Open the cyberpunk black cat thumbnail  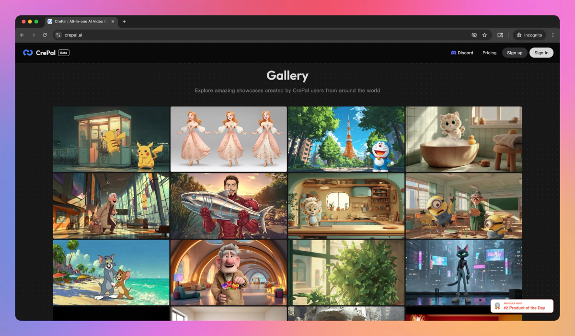click(x=464, y=272)
